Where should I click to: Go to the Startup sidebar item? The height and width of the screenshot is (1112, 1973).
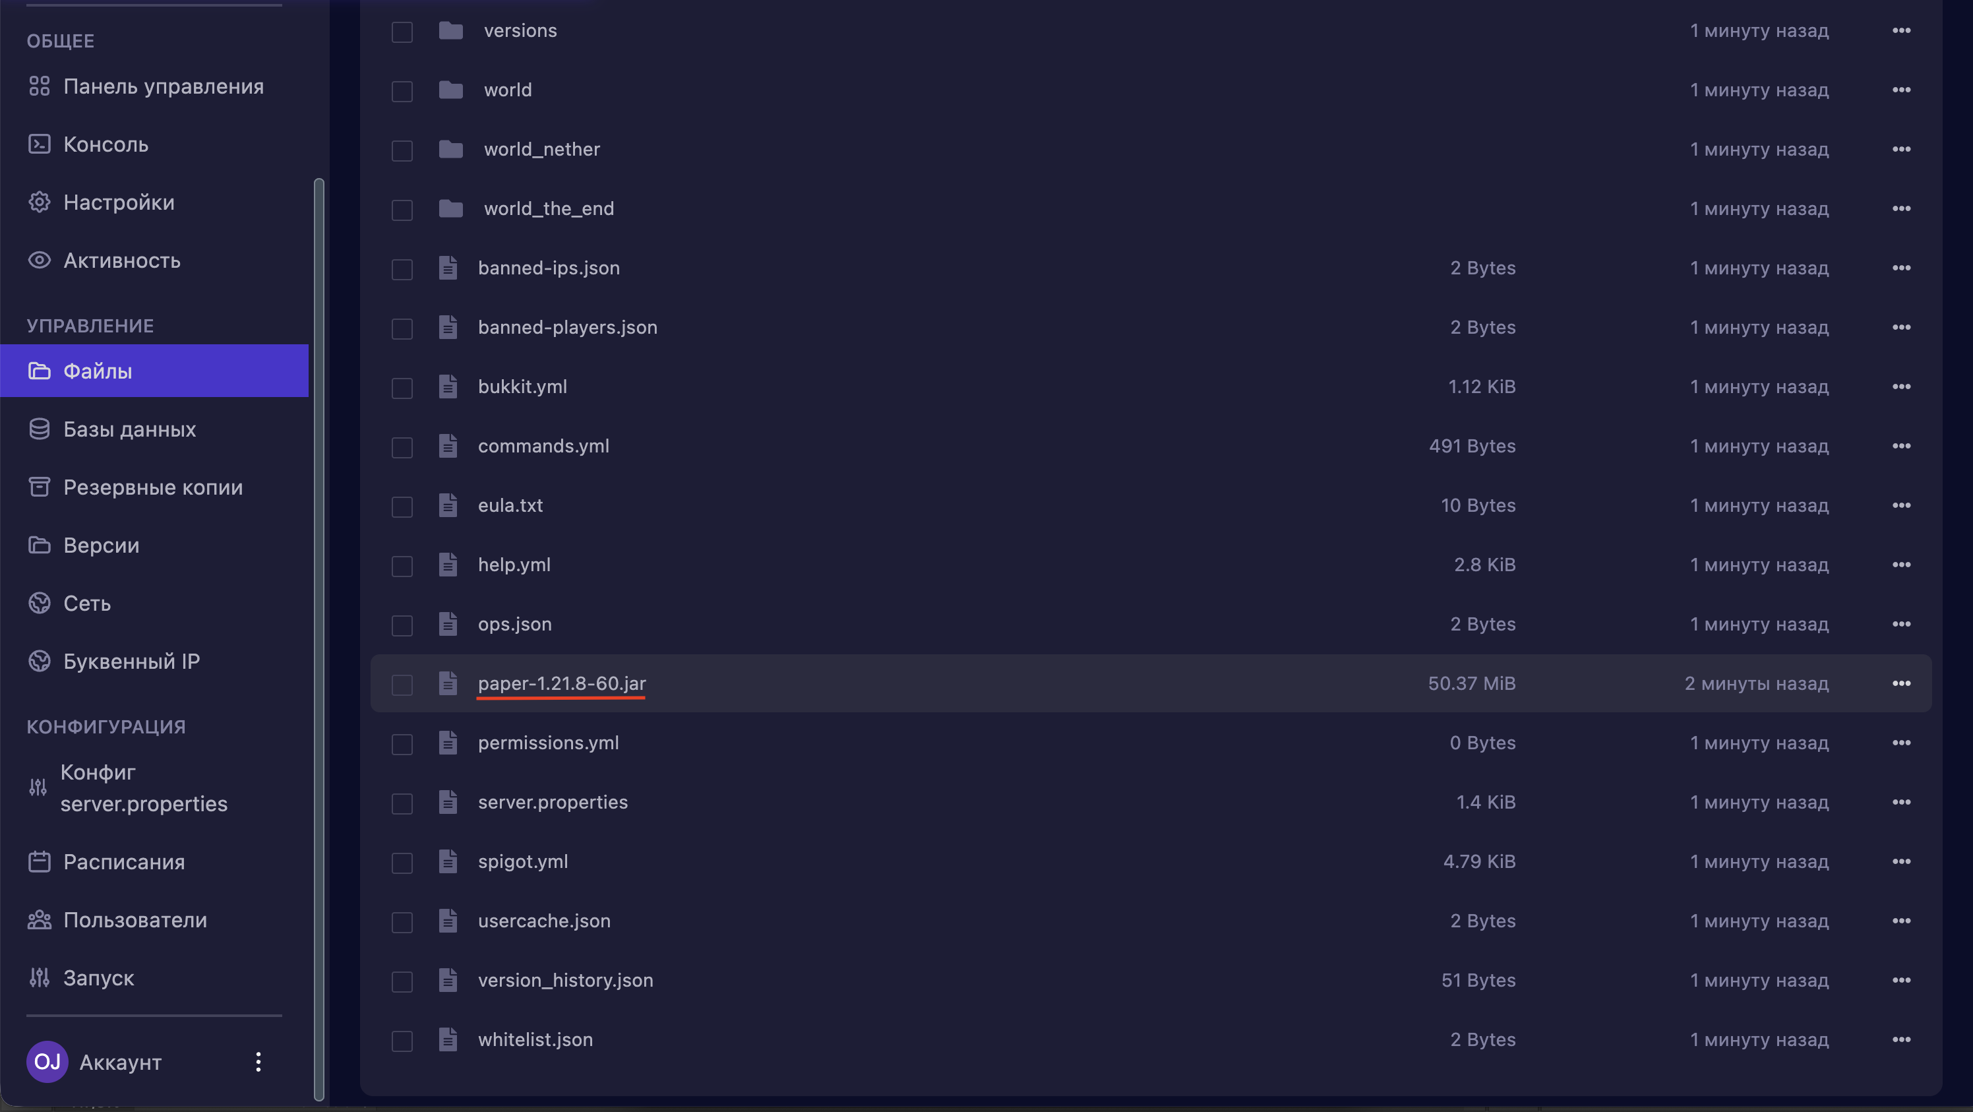pos(98,978)
